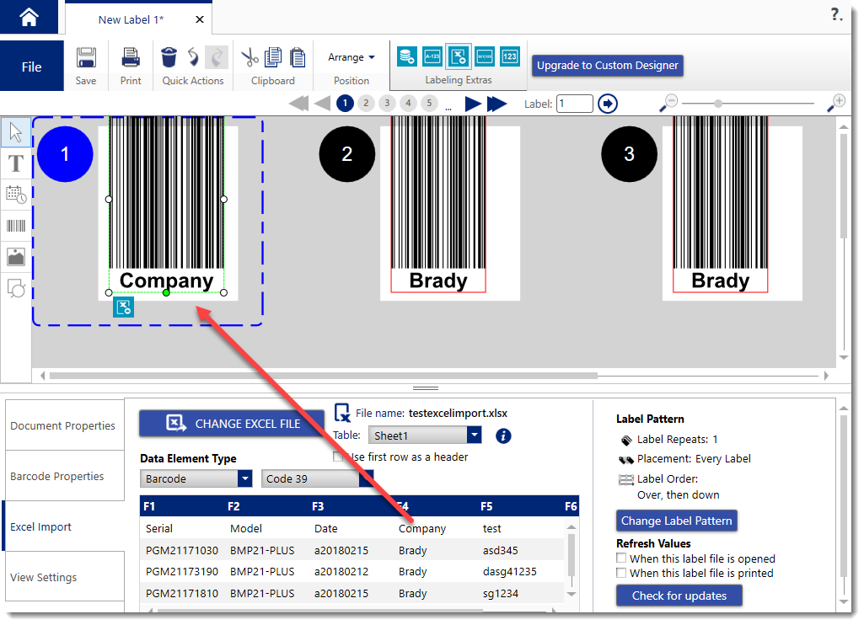Open the Table dropdown showing Sheet1
This screenshot has height=625, width=864.
pos(425,435)
